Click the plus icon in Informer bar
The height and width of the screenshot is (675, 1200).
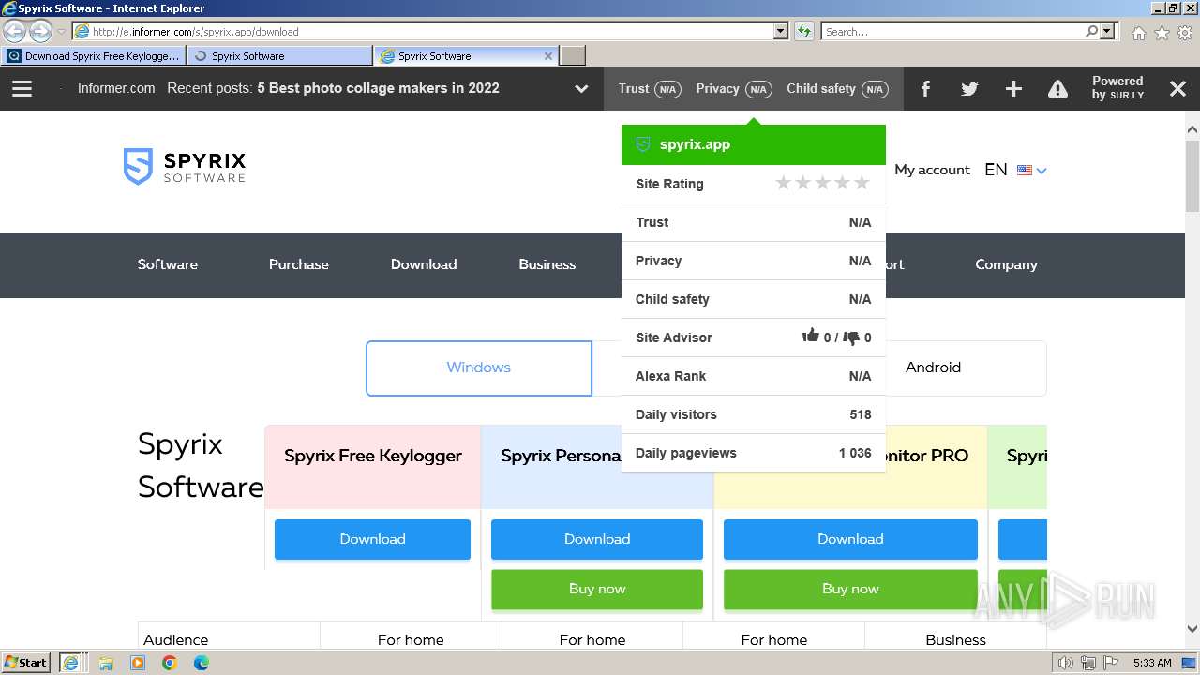click(x=1013, y=88)
